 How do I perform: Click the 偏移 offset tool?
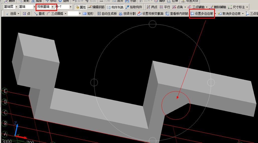160,1
